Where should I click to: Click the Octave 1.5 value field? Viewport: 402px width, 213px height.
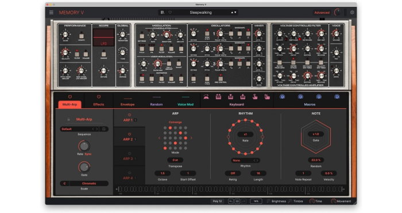pos(163,173)
